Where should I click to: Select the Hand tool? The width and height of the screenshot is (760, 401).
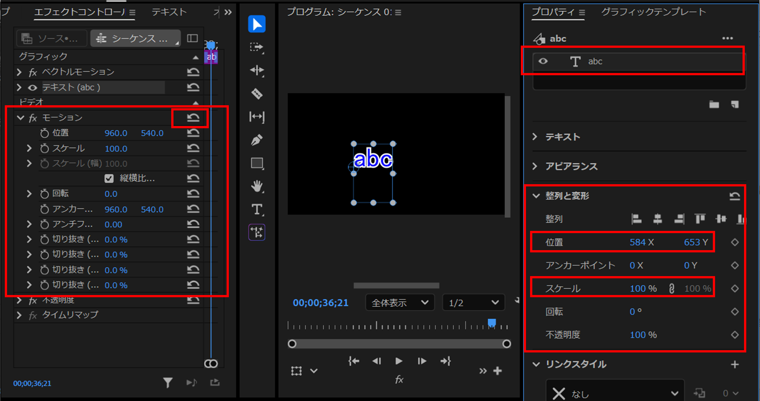[x=257, y=186]
